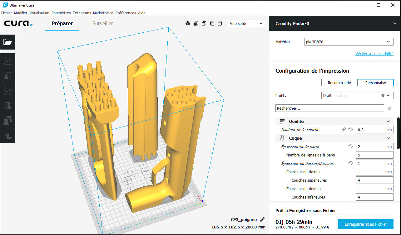The image size is (401, 235).
Task: Open the Extensions menu
Action: point(82,13)
